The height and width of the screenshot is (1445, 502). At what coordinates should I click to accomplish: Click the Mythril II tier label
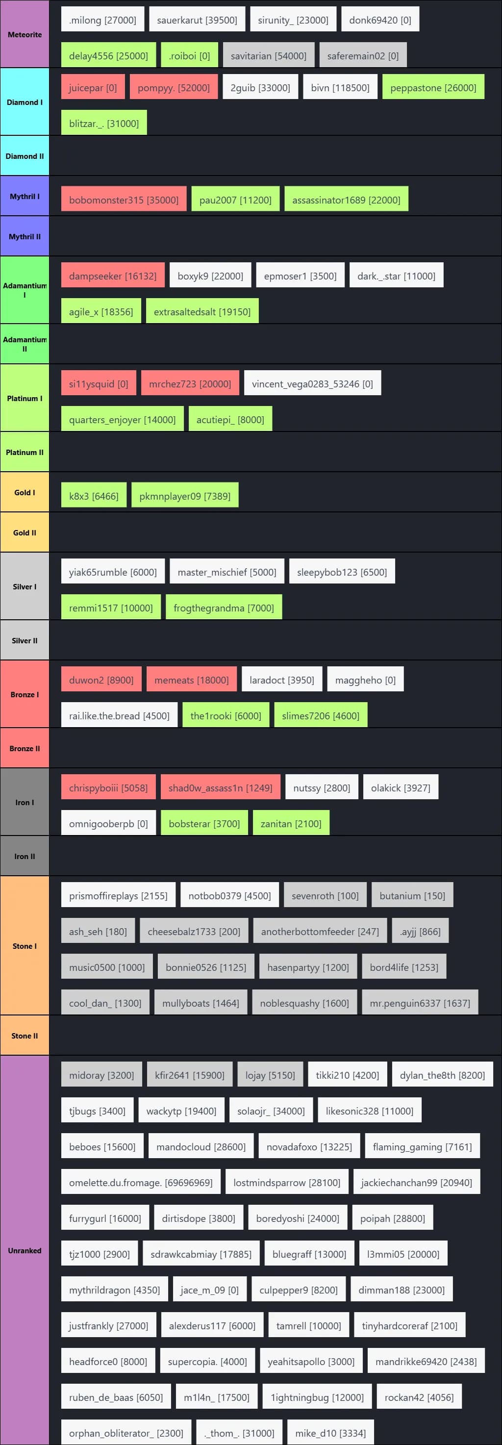pyautogui.click(x=25, y=236)
